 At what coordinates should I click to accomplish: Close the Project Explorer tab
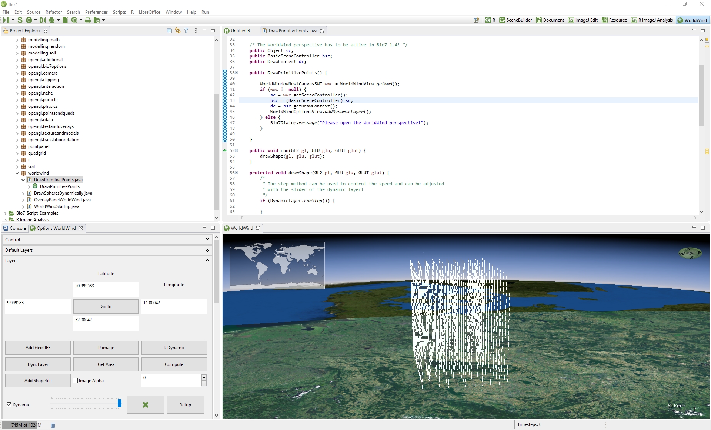pyautogui.click(x=46, y=31)
